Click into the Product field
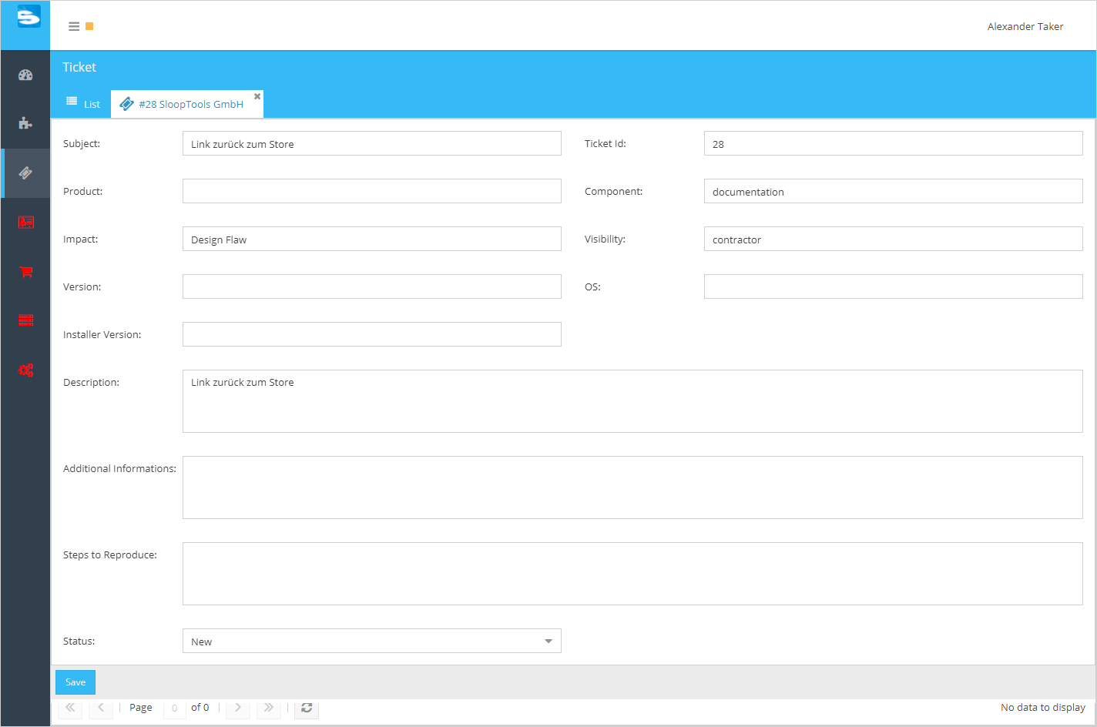1097x727 pixels. pyautogui.click(x=372, y=191)
